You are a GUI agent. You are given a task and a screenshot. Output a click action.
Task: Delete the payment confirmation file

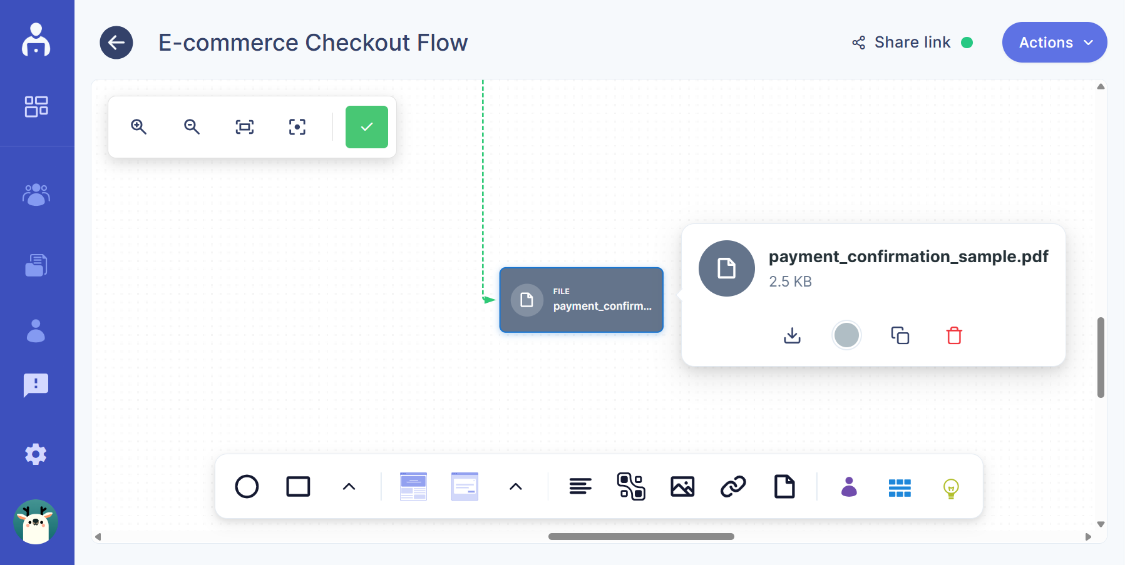click(953, 335)
